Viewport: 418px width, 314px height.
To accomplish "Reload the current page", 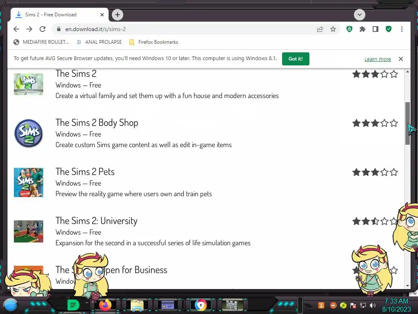I will coord(42,29).
